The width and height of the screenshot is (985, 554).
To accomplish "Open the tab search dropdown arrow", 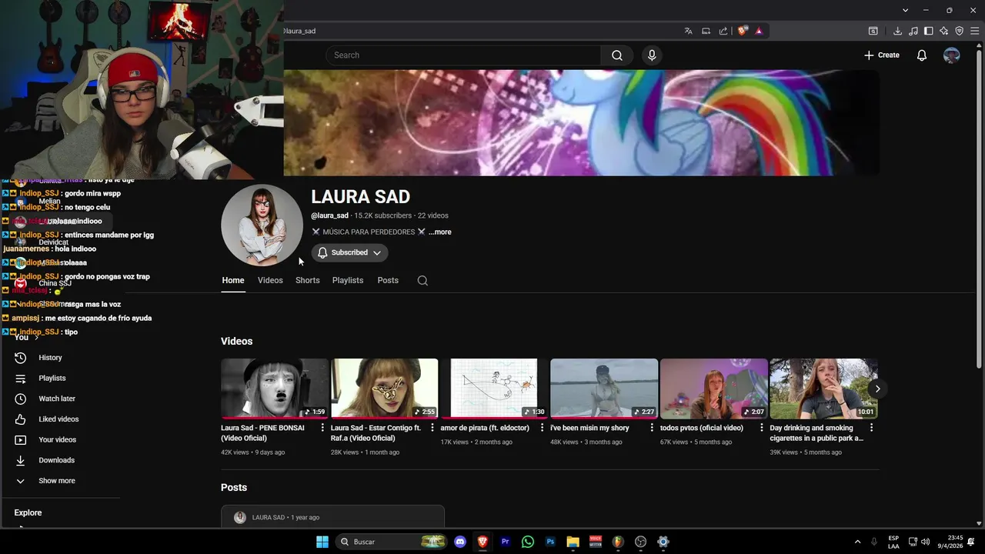I will pos(906,10).
